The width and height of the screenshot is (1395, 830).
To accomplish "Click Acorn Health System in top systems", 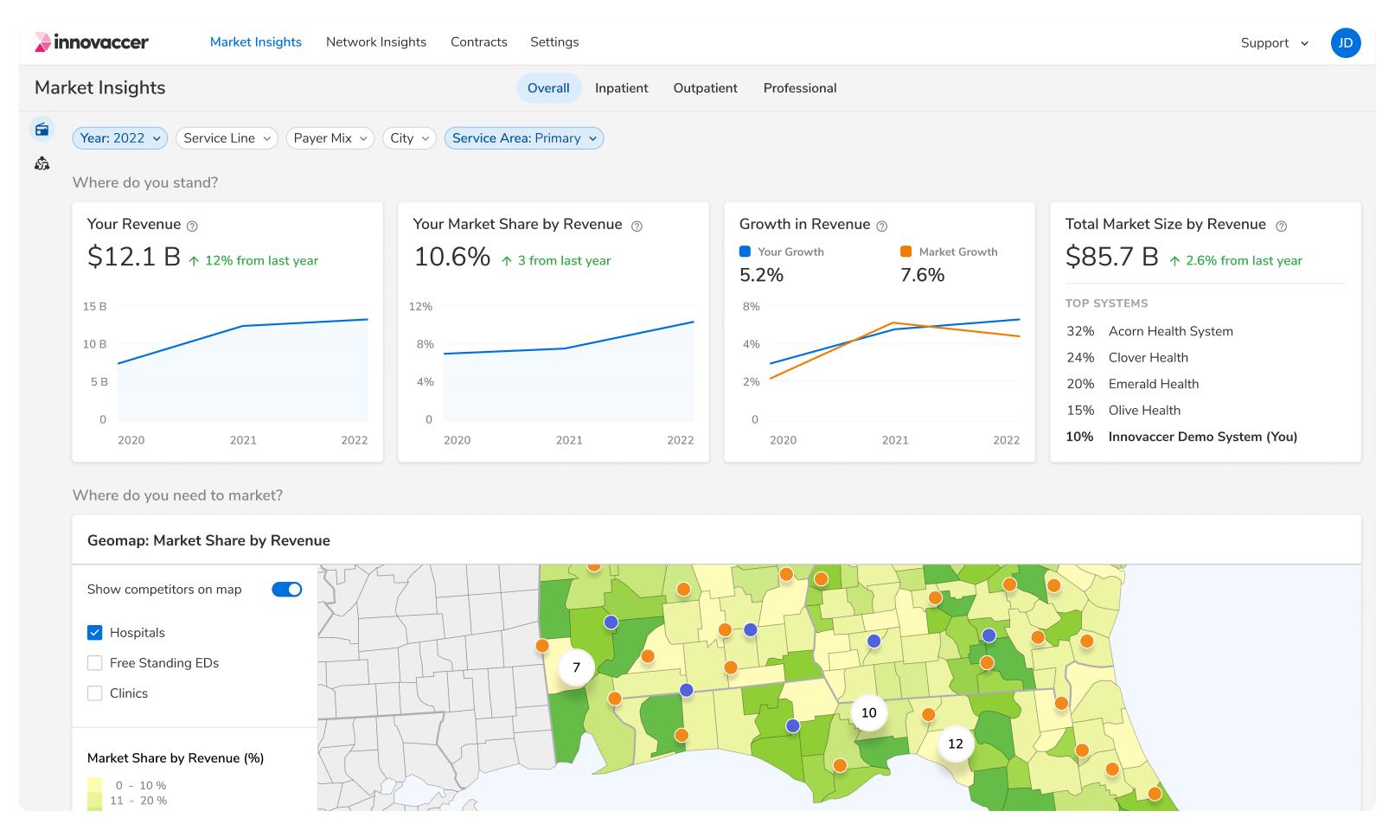I will 1171,331.
